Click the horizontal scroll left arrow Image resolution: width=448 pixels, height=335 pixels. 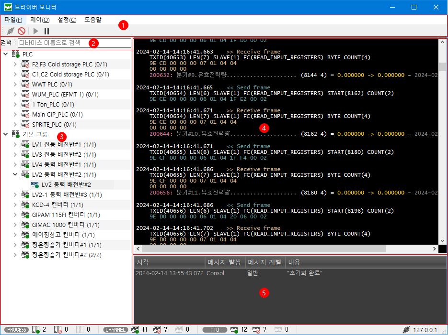pos(138,249)
